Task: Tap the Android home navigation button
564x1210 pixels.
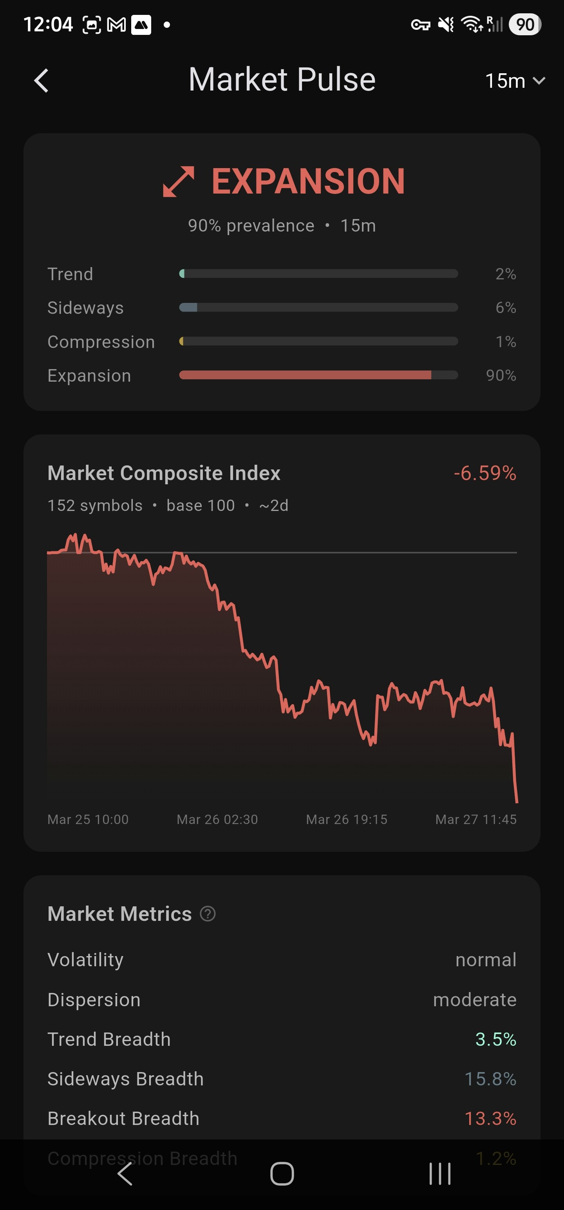Action: click(282, 1174)
